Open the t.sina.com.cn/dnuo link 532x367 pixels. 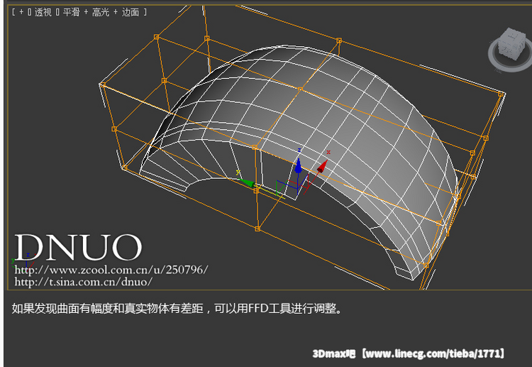click(x=84, y=281)
